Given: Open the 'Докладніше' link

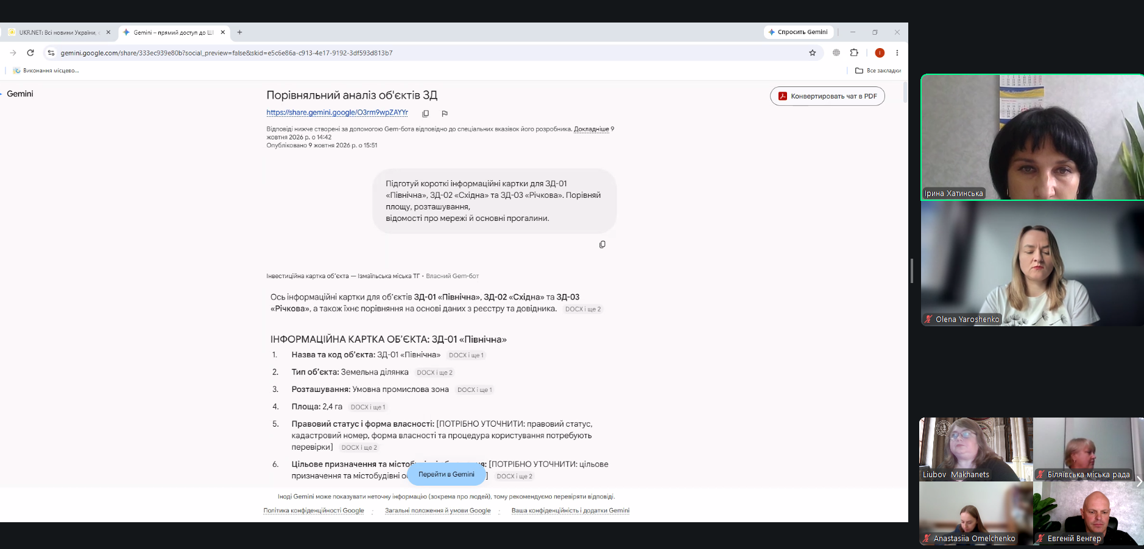Looking at the screenshot, I should pyautogui.click(x=591, y=129).
